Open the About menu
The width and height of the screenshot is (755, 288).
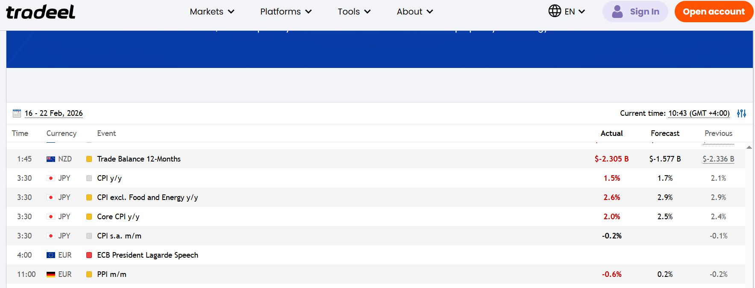(414, 12)
